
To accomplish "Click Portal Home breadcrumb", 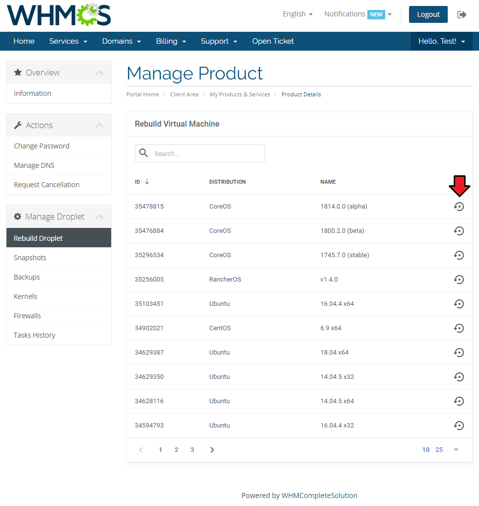I will tap(142, 94).
